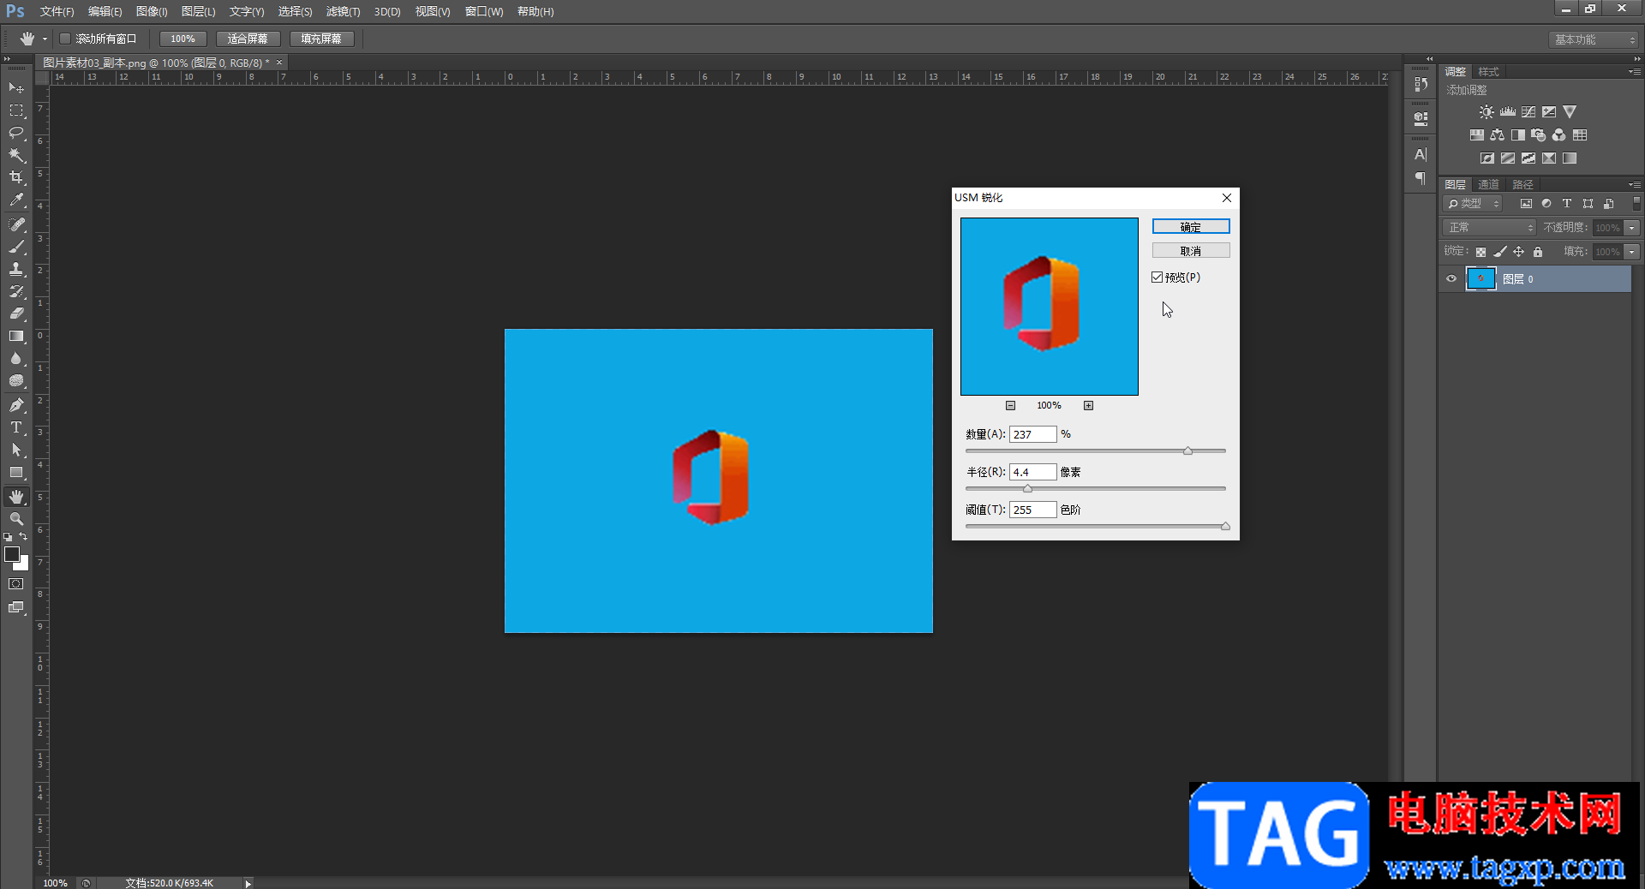Select the Path Selection tool
This screenshot has height=889, width=1645.
(x=16, y=450)
